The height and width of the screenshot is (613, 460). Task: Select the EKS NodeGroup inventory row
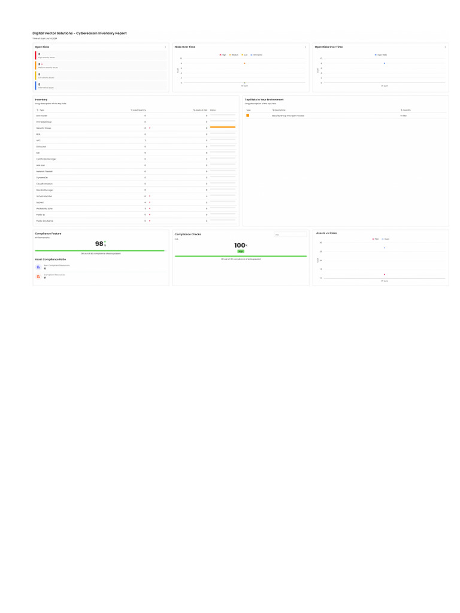[x=136, y=122]
